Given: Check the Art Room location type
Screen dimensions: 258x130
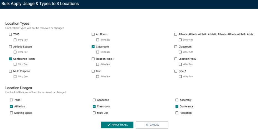Looking at the screenshot, I should 93,34.
